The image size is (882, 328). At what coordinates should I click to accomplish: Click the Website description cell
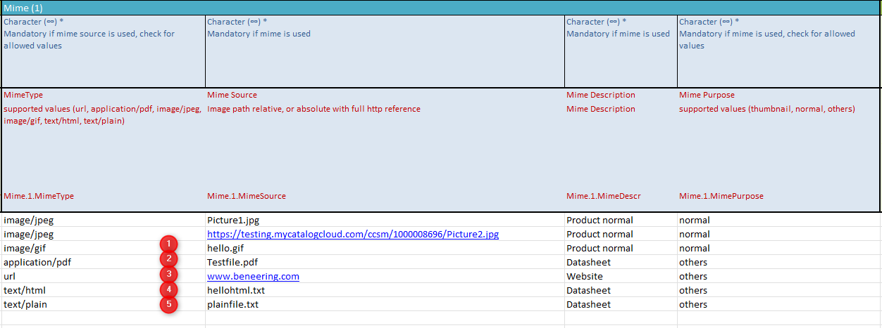coord(584,276)
